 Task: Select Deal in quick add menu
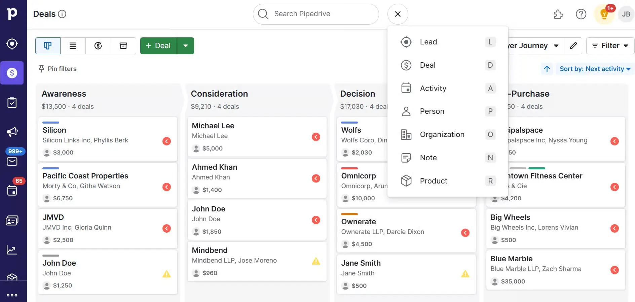[448, 65]
